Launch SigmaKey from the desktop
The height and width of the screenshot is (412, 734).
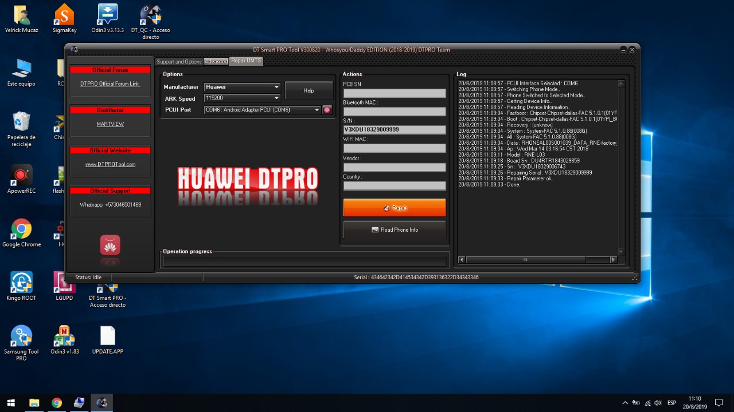click(64, 19)
